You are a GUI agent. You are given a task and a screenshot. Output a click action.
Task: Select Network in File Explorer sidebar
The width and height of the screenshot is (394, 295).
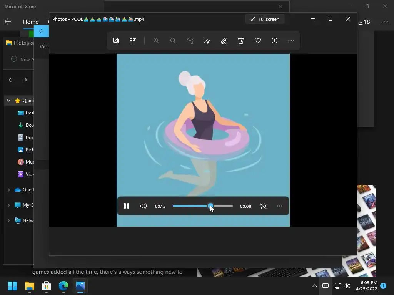(x=24, y=220)
